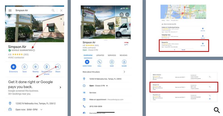Screen dimensions: 223x116
Task: Tap the CALL icon in the mobile view
Action: click(x=100, y=62)
